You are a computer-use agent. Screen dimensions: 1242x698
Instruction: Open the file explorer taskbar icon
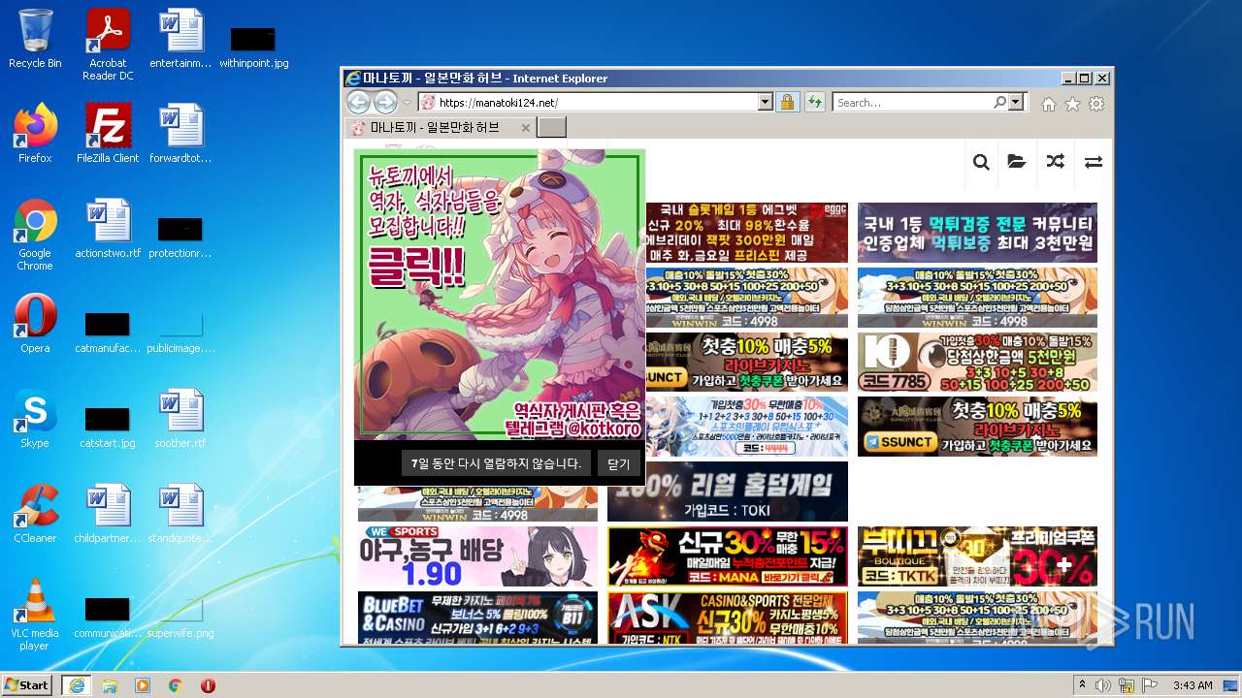tap(110, 684)
